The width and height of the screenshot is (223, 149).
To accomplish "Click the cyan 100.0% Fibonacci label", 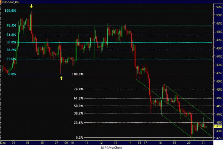I will [10, 11].
